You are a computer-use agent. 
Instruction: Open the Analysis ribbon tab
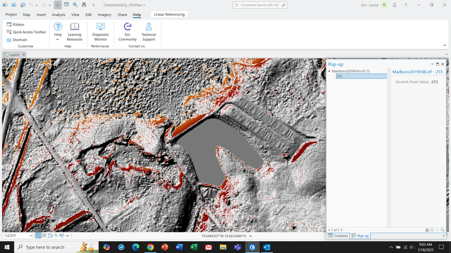[58, 14]
